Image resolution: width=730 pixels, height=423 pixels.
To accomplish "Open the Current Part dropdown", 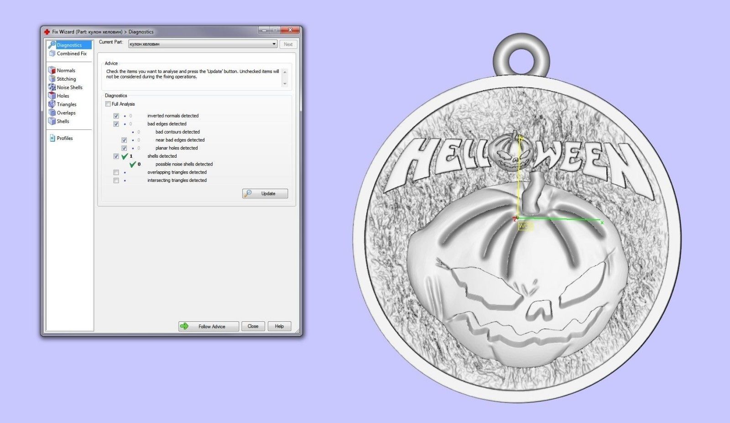I will pos(203,44).
